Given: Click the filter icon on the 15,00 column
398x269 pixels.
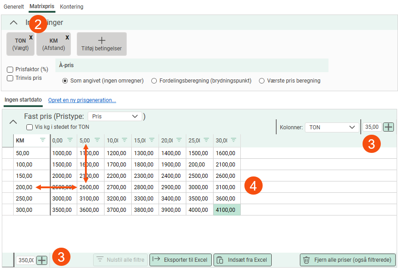Looking at the screenshot, I should [x=152, y=140].
